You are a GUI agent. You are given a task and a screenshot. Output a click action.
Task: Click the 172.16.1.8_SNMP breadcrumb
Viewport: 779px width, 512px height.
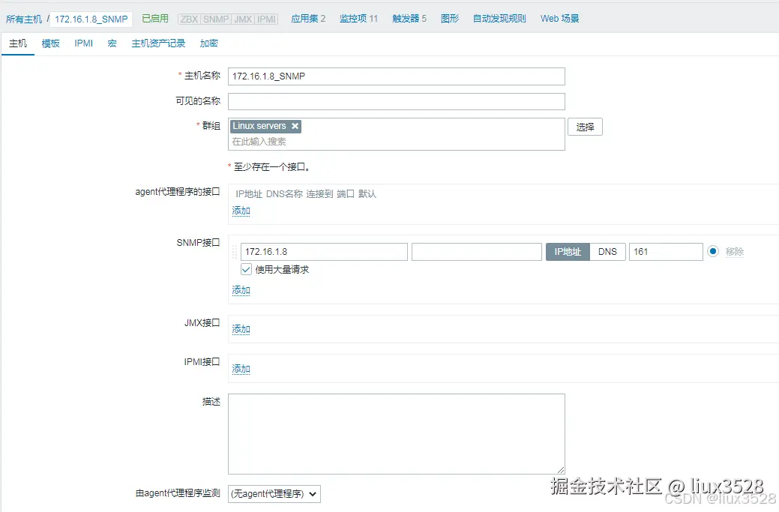click(91, 19)
